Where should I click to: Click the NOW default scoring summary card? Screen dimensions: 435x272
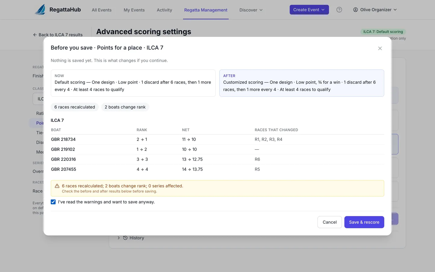[133, 83]
